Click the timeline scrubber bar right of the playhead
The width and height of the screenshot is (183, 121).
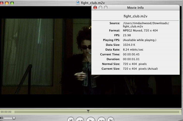point(134,112)
